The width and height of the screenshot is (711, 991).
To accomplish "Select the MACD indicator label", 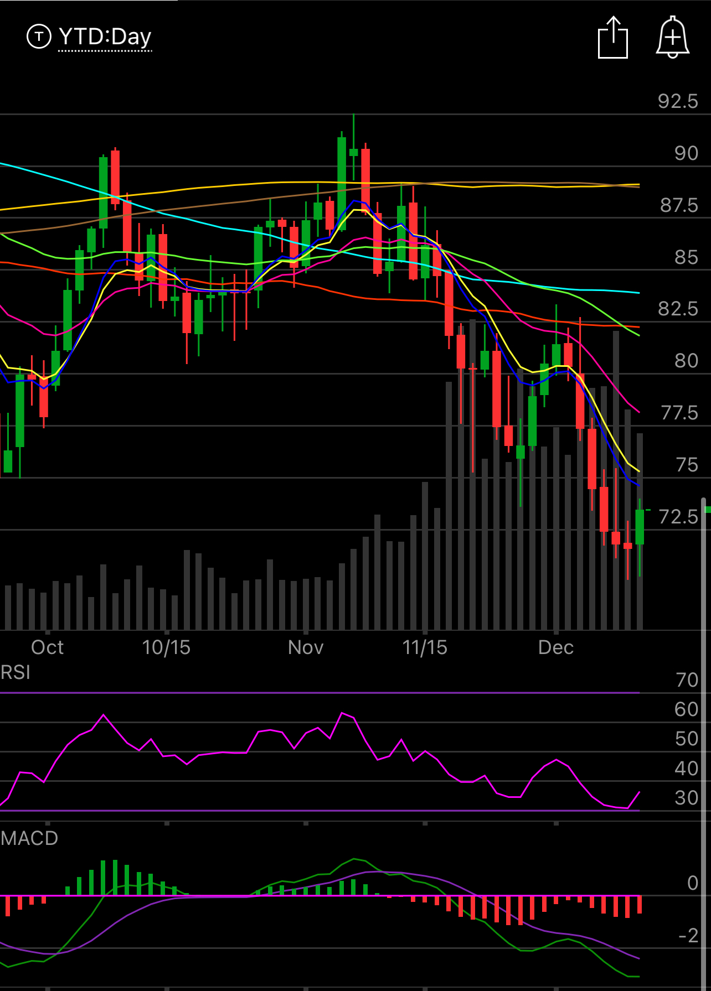I will (x=29, y=838).
